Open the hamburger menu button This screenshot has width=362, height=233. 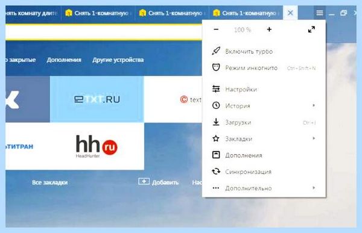(320, 13)
